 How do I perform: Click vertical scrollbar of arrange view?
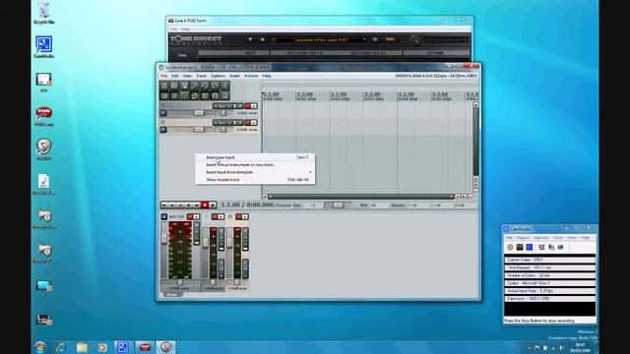tap(475, 142)
